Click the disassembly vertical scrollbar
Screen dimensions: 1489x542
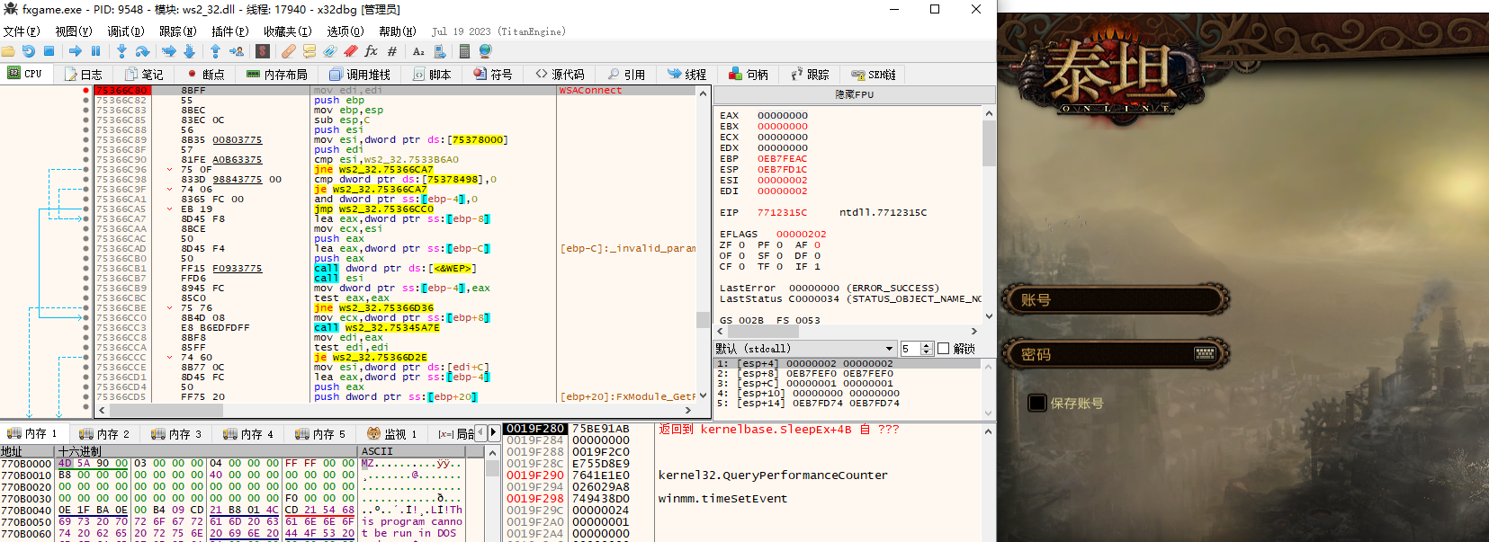coord(703,244)
